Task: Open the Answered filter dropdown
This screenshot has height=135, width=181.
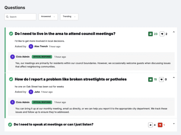Action: [48, 17]
